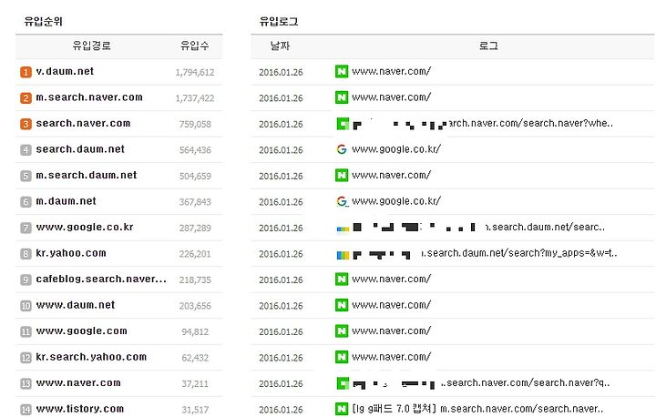The width and height of the screenshot is (656, 417).
Task: Click the 유입순위 section heading
Action: tap(43, 21)
